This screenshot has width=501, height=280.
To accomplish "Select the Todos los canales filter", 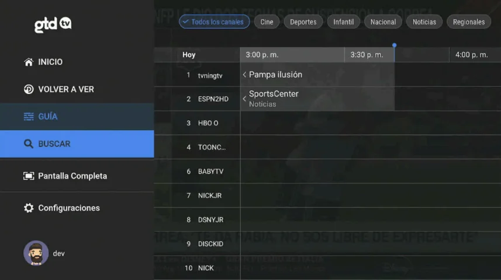I will point(214,22).
